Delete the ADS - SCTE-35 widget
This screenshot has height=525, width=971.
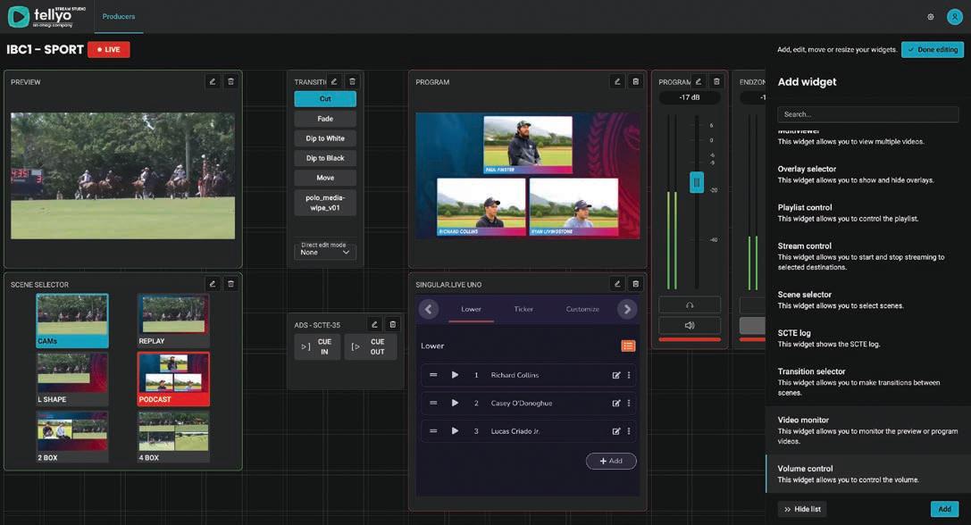tap(393, 324)
